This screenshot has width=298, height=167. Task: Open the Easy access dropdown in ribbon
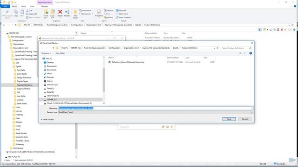[86, 14]
